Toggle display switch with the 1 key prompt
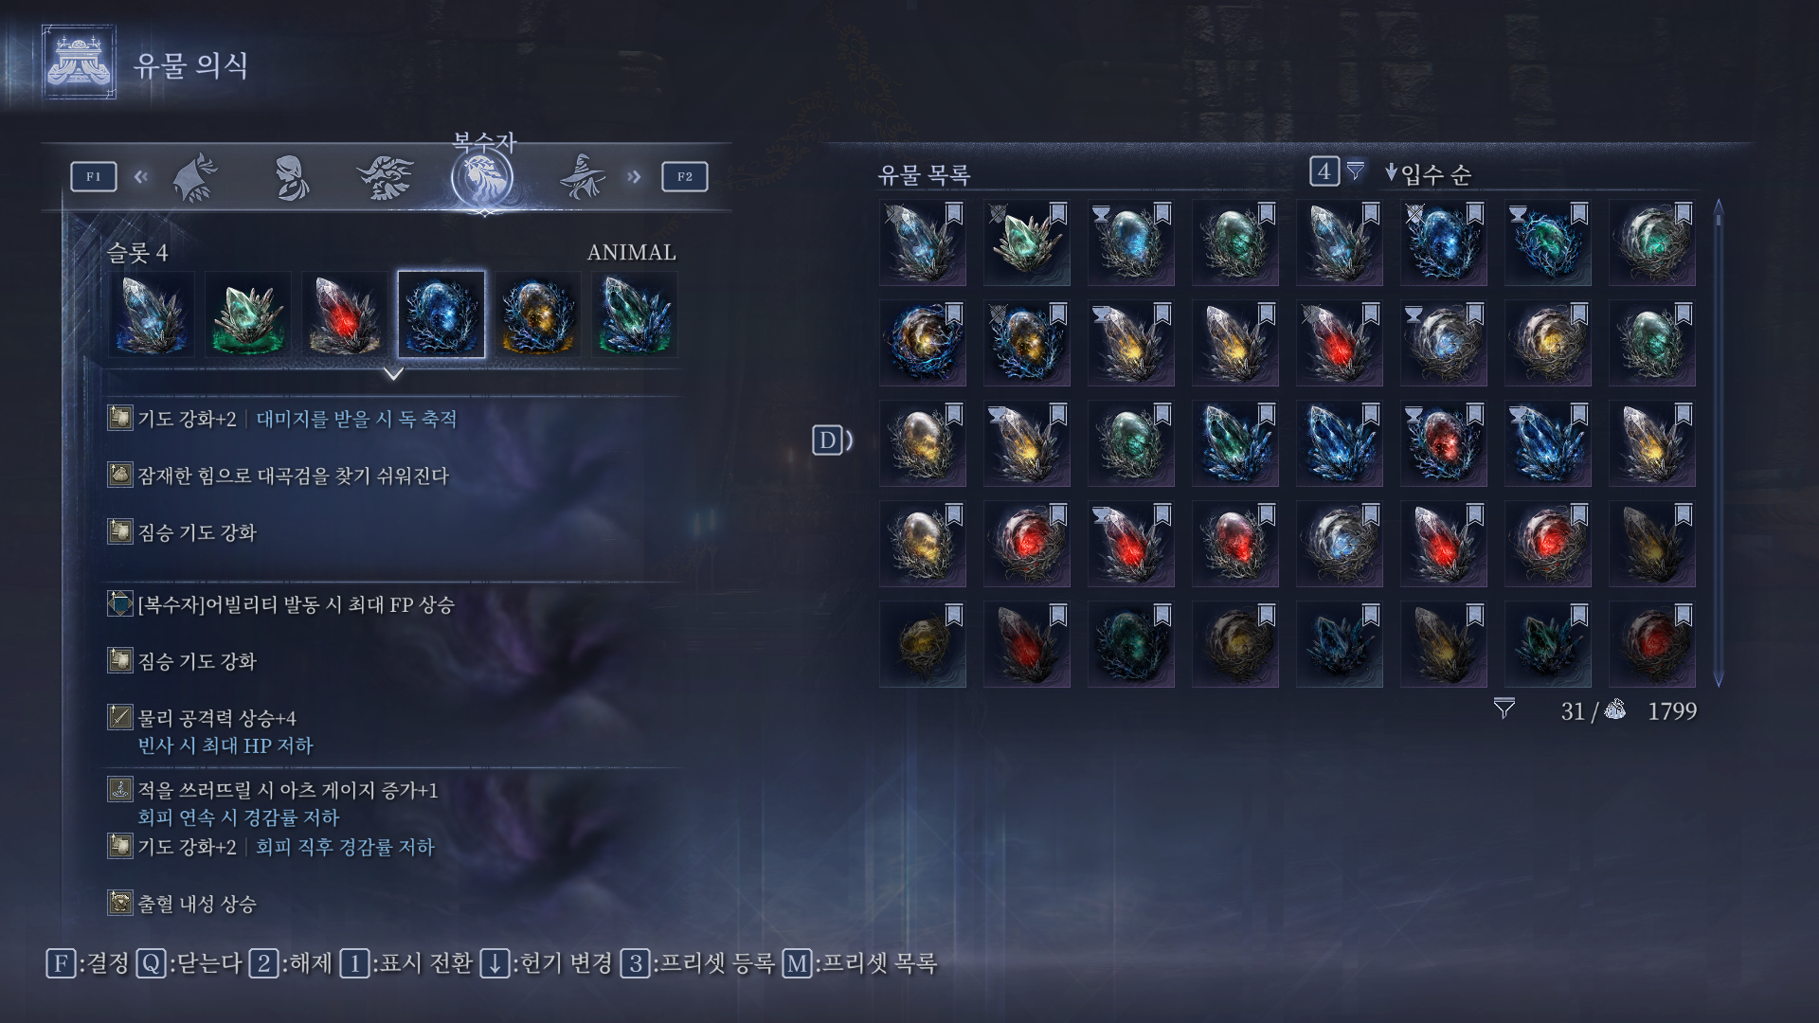 pyautogui.click(x=405, y=963)
